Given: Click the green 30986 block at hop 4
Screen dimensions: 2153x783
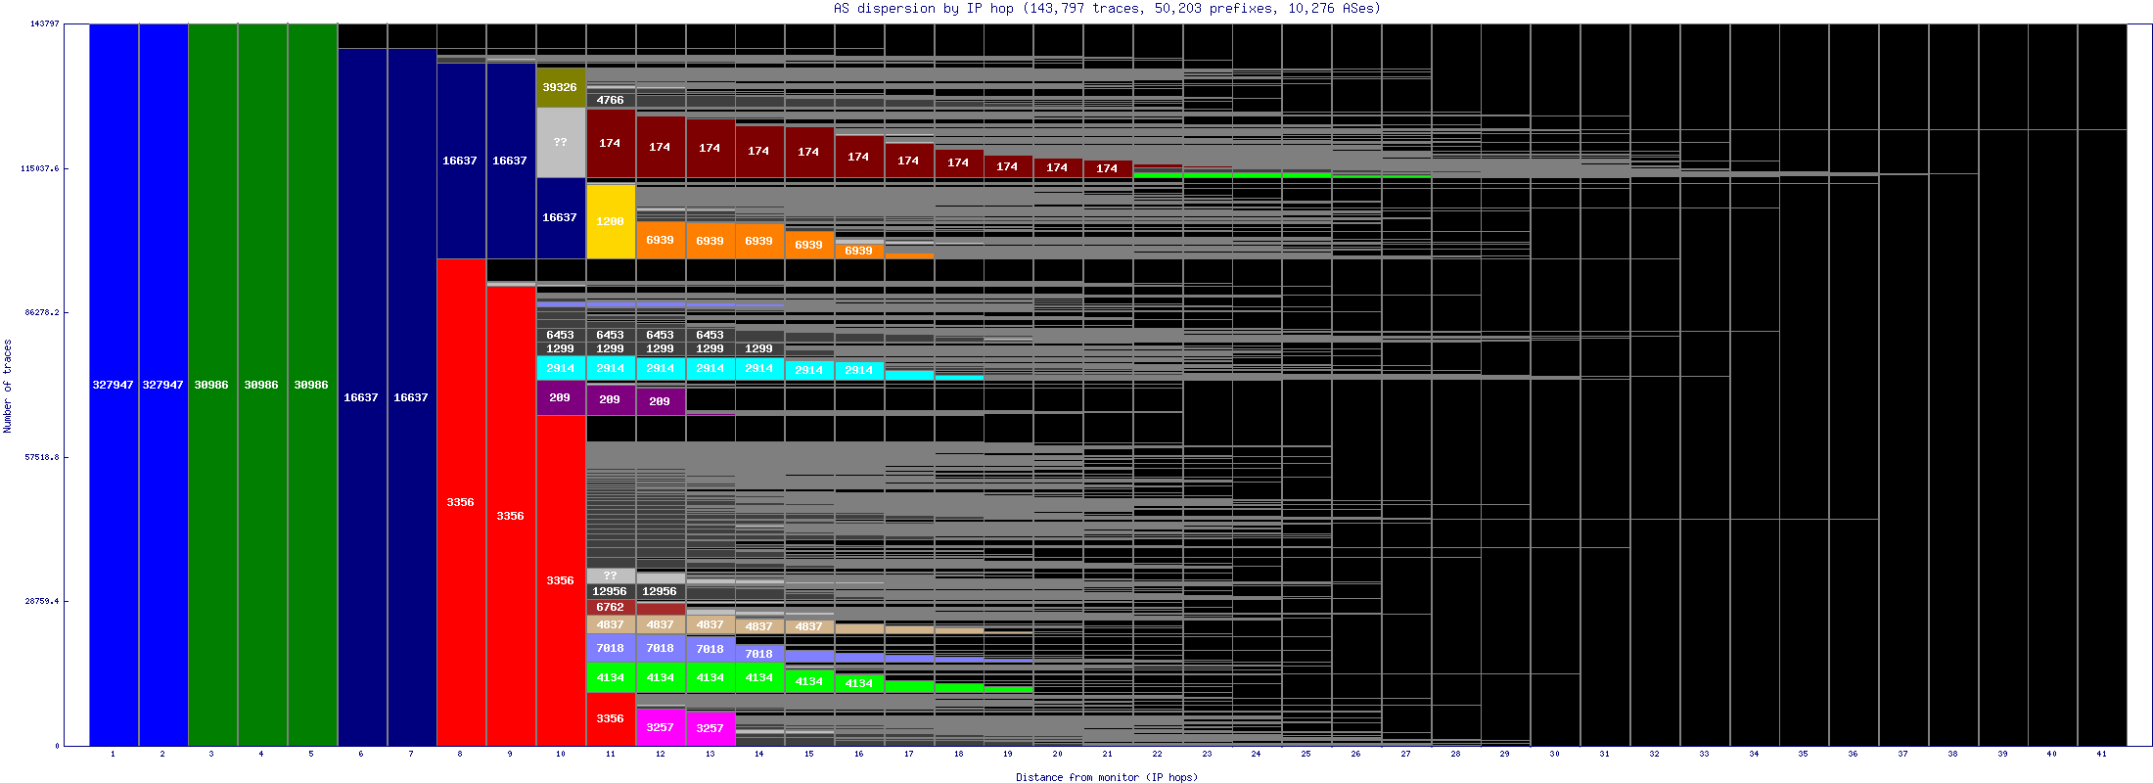Looking at the screenshot, I should (262, 385).
